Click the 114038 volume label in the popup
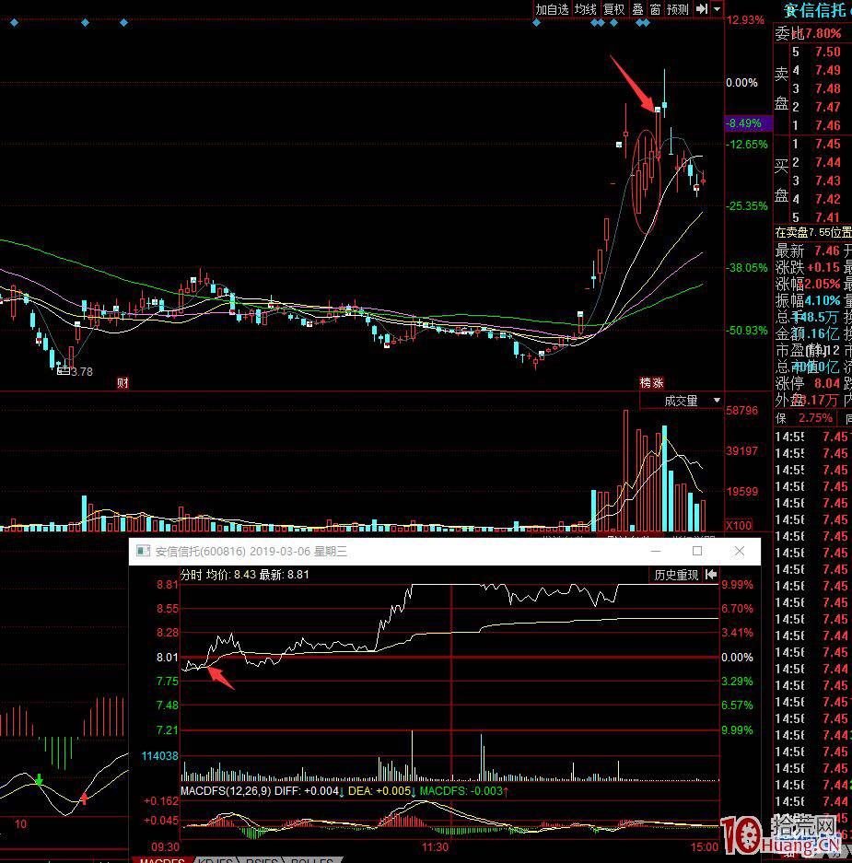852x863 pixels. click(159, 756)
